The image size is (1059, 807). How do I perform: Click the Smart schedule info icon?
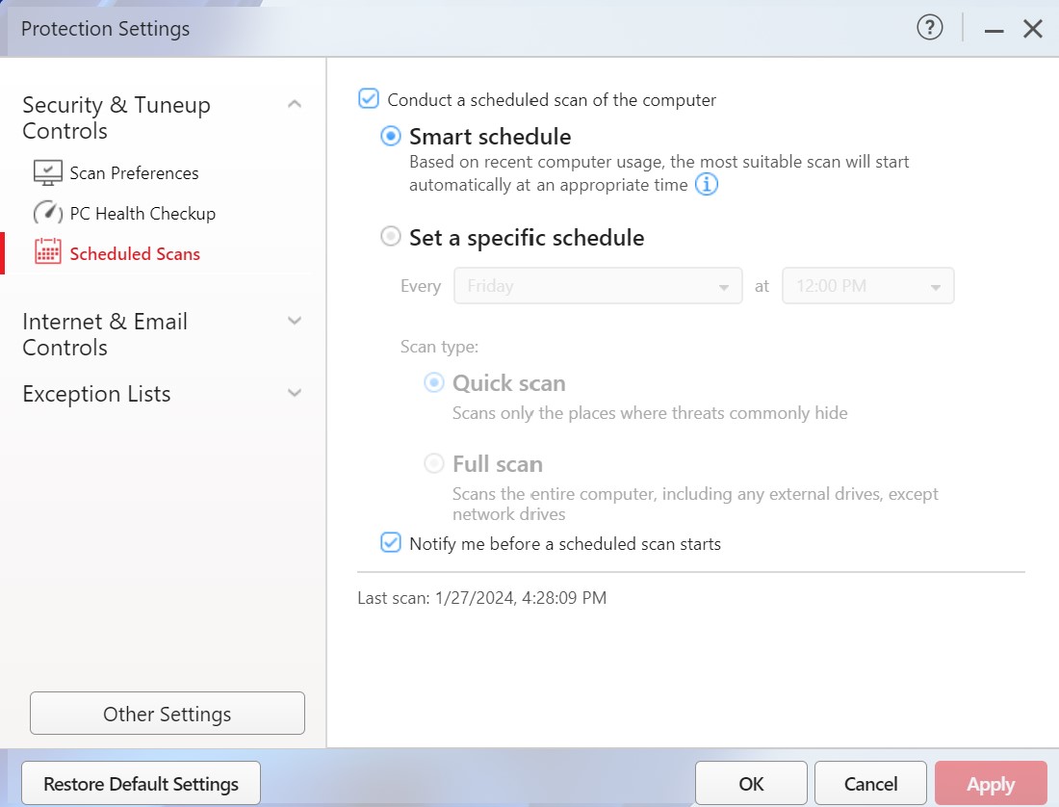[707, 185]
